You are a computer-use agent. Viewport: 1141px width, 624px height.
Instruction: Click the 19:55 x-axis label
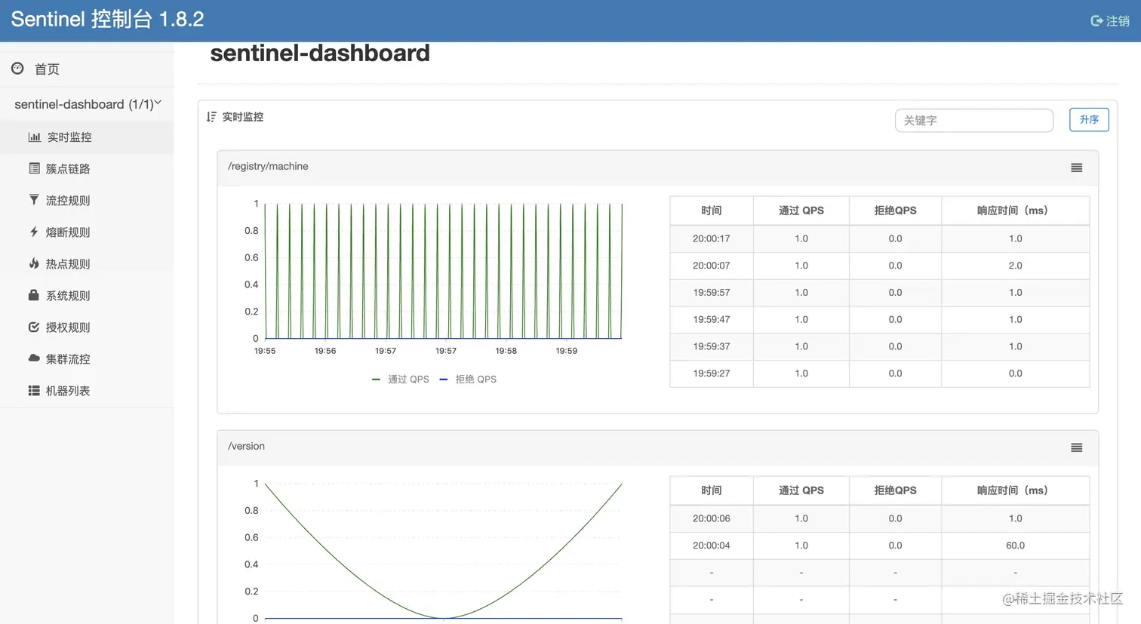click(265, 351)
